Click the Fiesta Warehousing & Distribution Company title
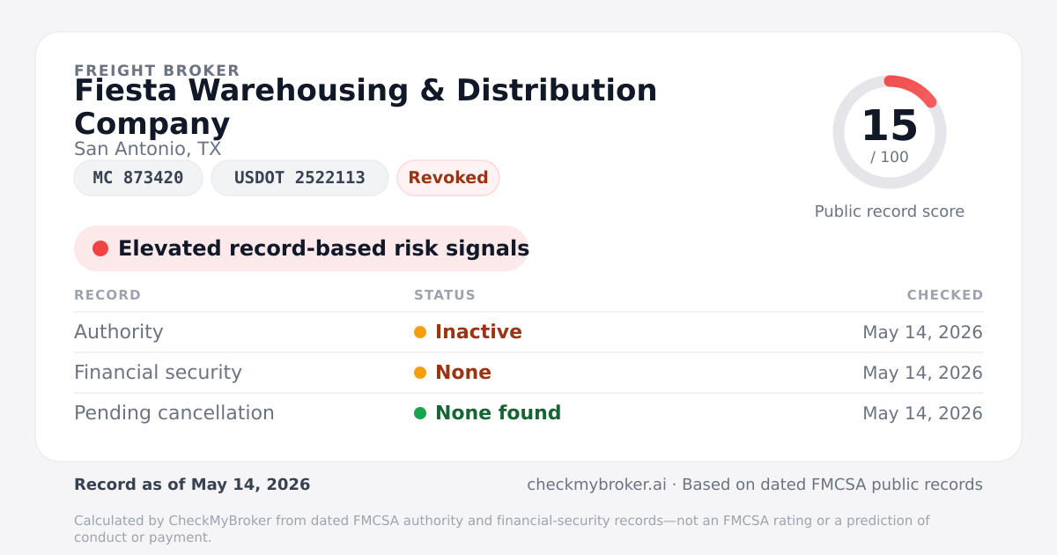The width and height of the screenshot is (1057, 555). pos(366,107)
